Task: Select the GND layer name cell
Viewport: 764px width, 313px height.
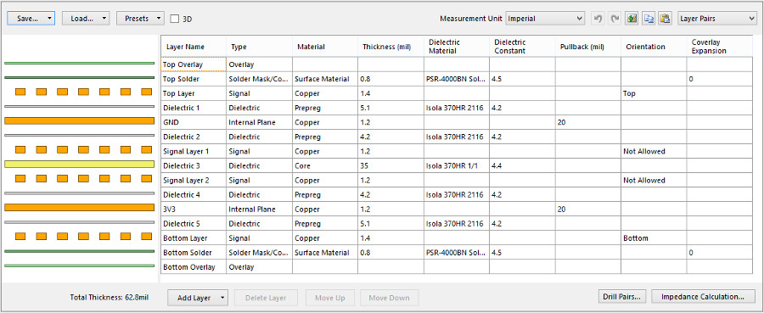Action: click(x=194, y=122)
